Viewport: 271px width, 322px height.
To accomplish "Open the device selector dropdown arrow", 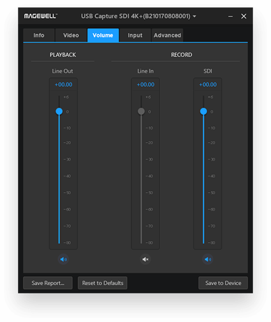I will pyautogui.click(x=194, y=16).
